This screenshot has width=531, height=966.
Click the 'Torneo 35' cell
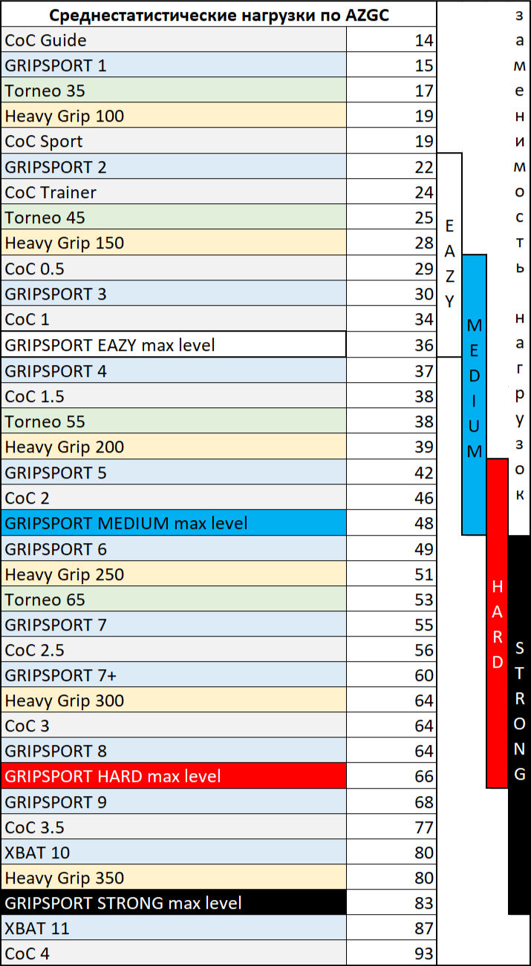(174, 91)
